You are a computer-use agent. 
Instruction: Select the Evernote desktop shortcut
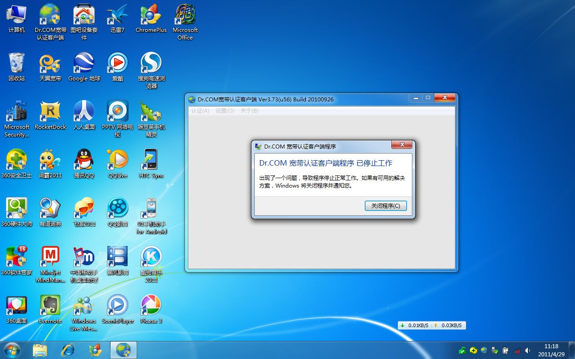[x=50, y=310]
